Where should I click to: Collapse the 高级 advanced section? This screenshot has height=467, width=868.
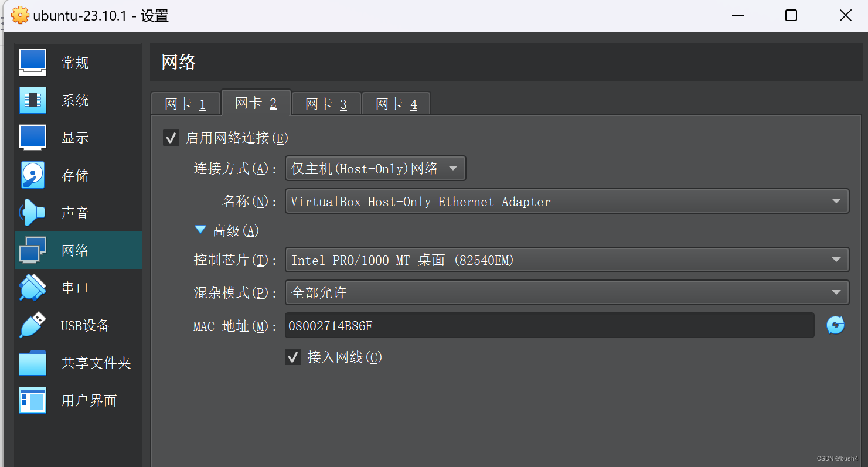tap(201, 230)
